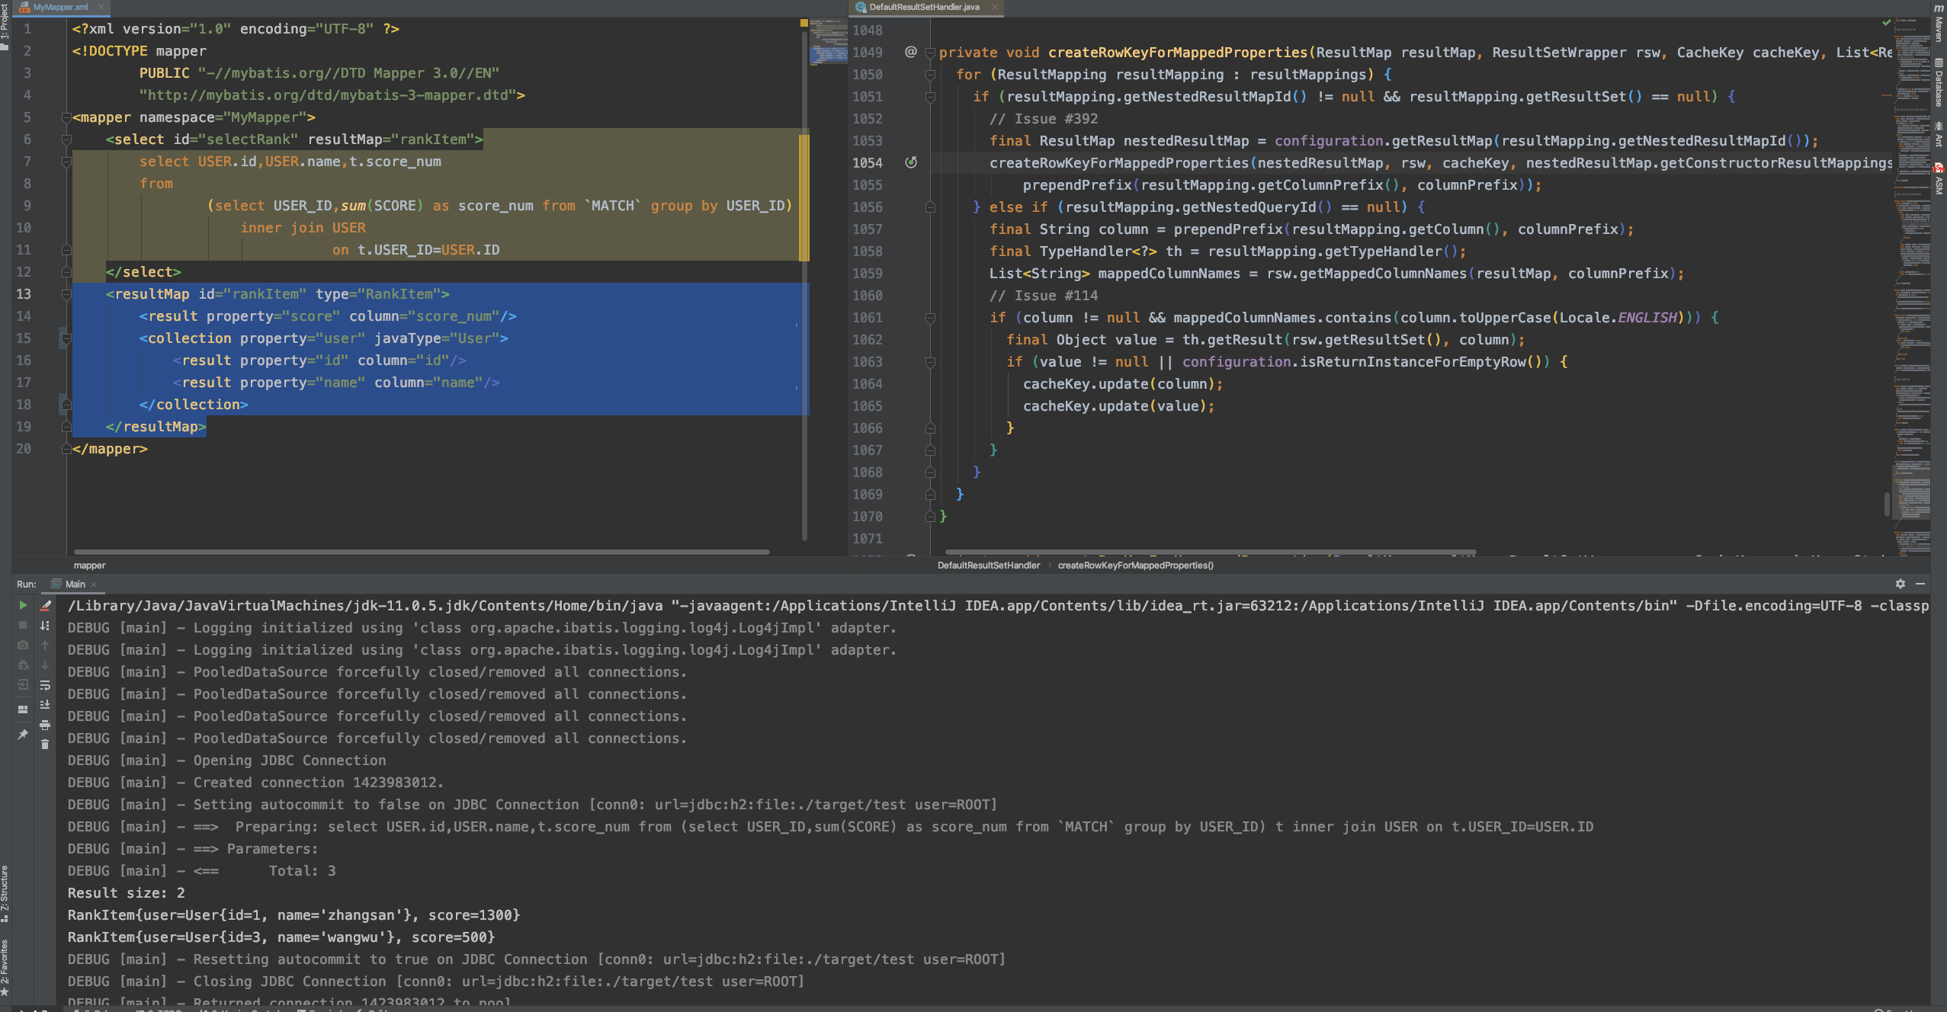Collapse the if block fold on line 1063

tap(930, 362)
